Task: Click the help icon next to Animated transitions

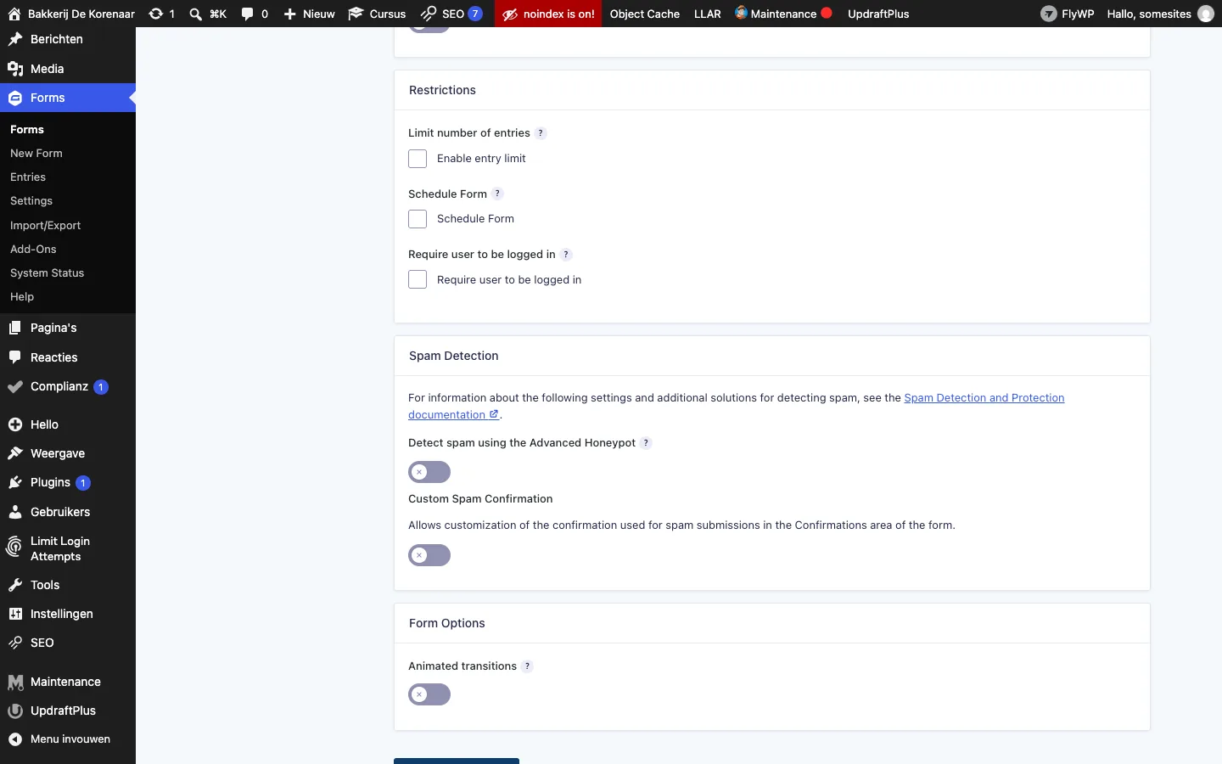Action: (527, 666)
